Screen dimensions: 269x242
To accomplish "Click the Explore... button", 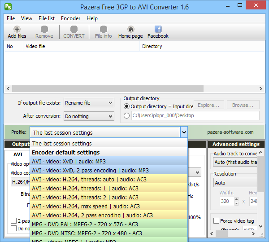I will click(209, 105).
